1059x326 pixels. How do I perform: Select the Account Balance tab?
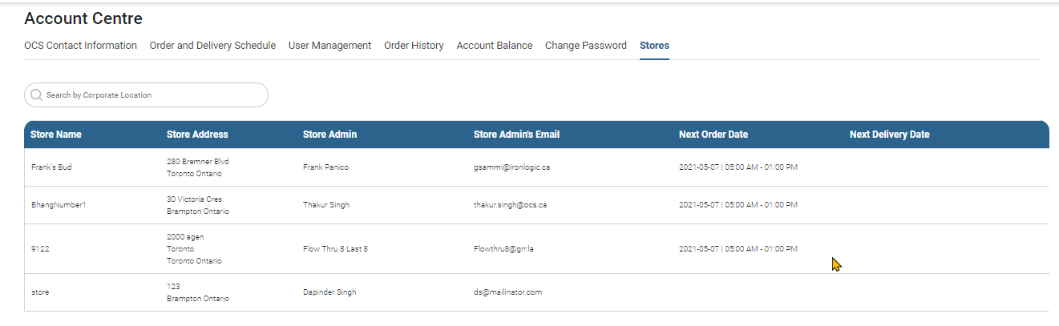point(495,46)
